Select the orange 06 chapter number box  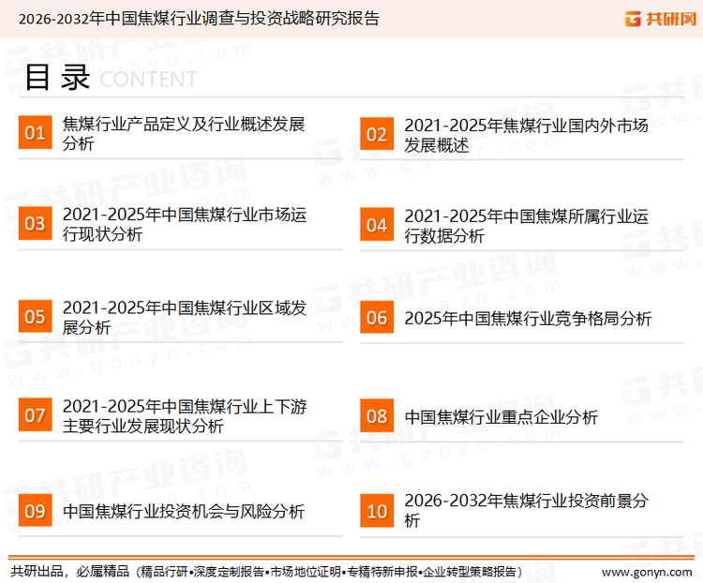pos(377,318)
